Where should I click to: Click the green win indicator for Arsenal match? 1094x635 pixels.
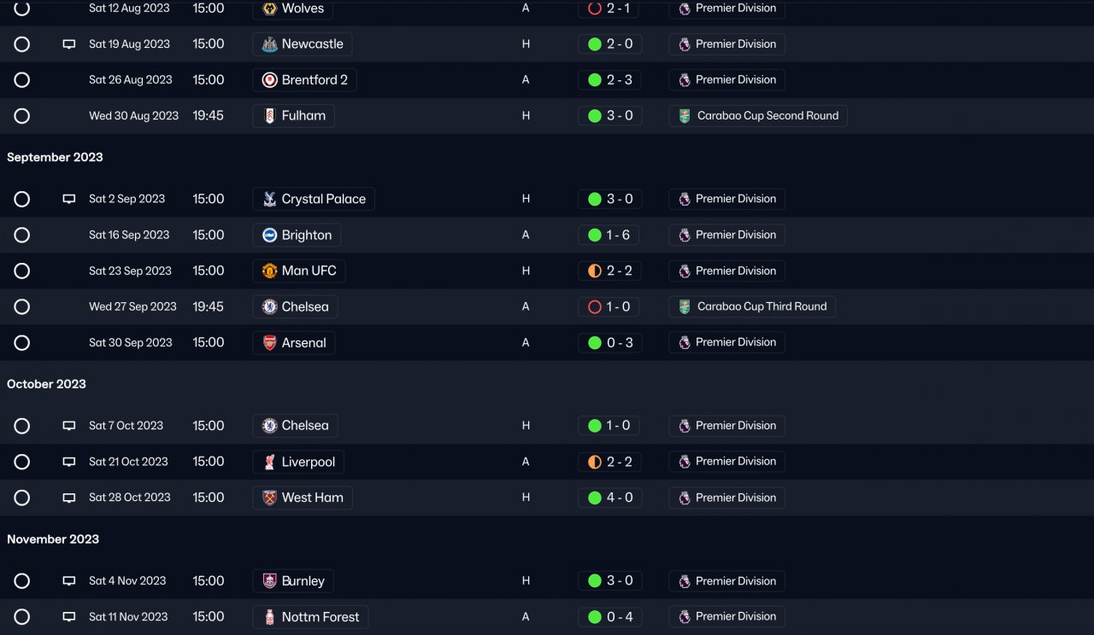tap(595, 343)
